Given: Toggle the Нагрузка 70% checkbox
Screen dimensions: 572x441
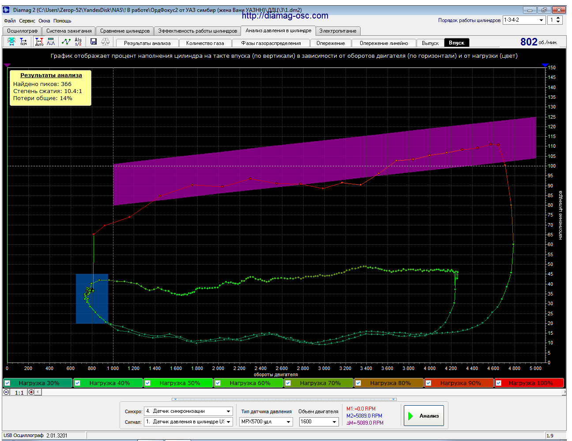Looking at the screenshot, I should click(x=288, y=383).
